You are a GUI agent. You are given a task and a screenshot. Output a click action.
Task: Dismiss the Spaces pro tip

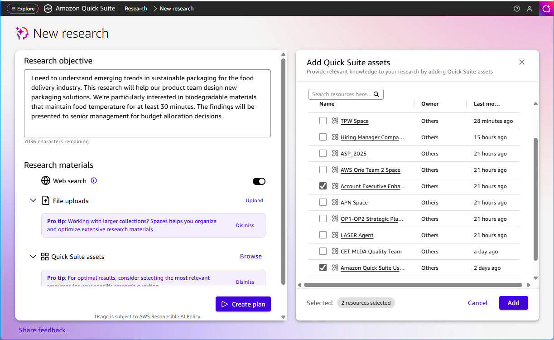[245, 225]
